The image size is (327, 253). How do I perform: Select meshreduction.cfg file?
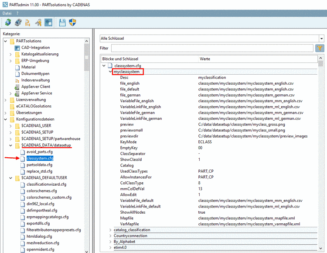(43, 243)
